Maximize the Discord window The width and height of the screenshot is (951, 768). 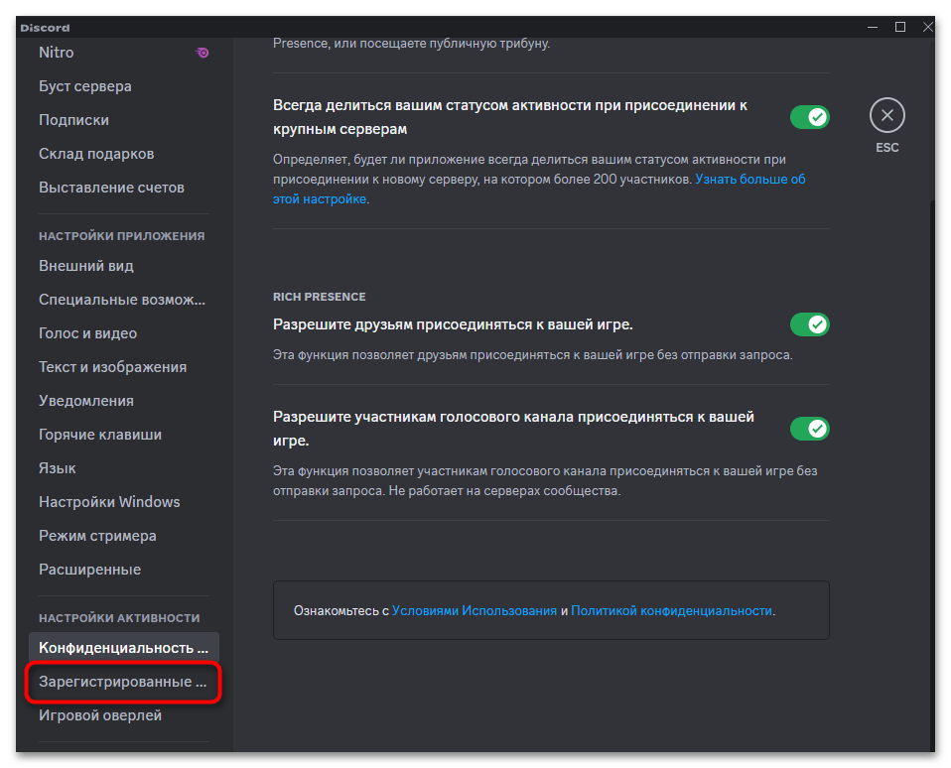(x=900, y=27)
